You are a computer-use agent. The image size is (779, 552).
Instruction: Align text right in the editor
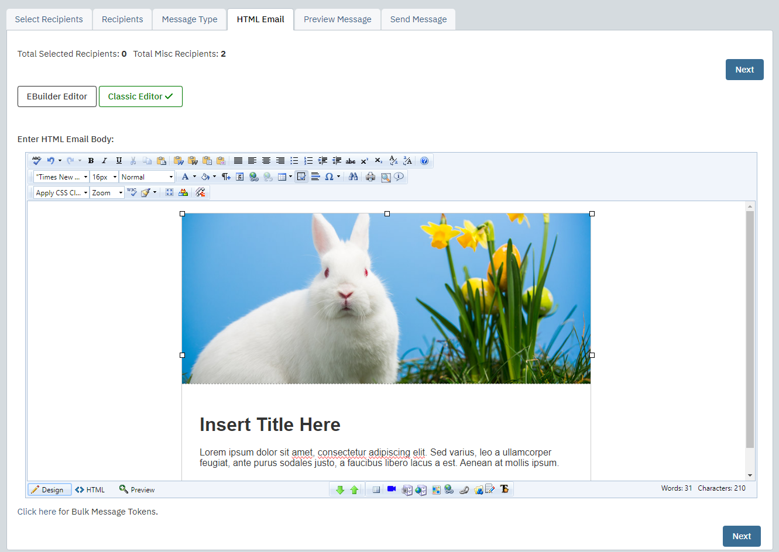pyautogui.click(x=280, y=161)
